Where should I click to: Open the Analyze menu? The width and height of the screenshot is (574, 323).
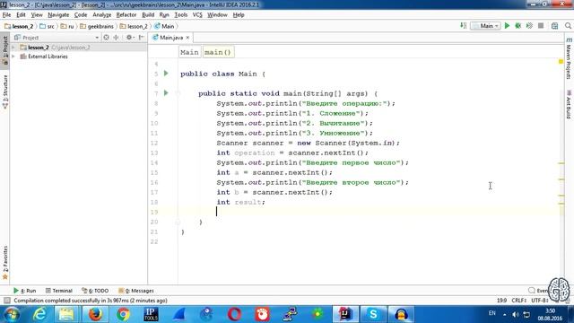click(101, 14)
